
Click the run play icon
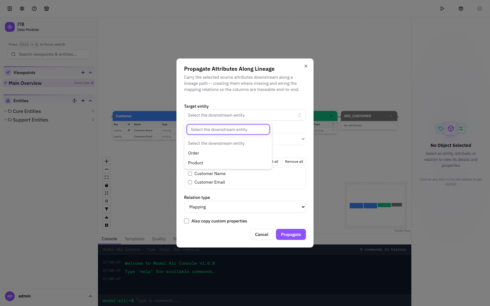(442, 9)
